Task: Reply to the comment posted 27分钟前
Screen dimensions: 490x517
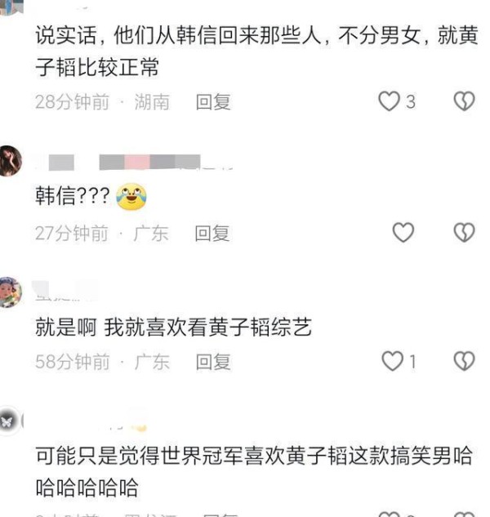Action: point(212,234)
